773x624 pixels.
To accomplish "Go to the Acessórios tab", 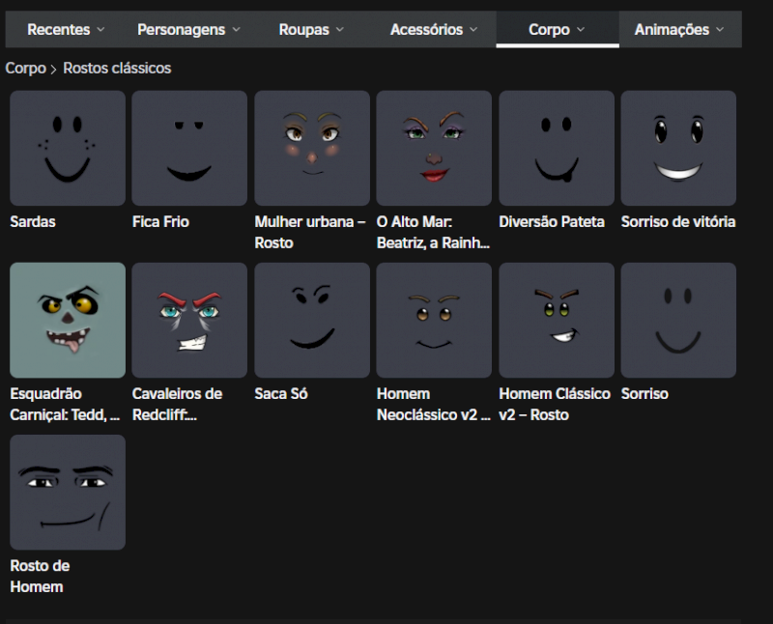I will pos(434,30).
